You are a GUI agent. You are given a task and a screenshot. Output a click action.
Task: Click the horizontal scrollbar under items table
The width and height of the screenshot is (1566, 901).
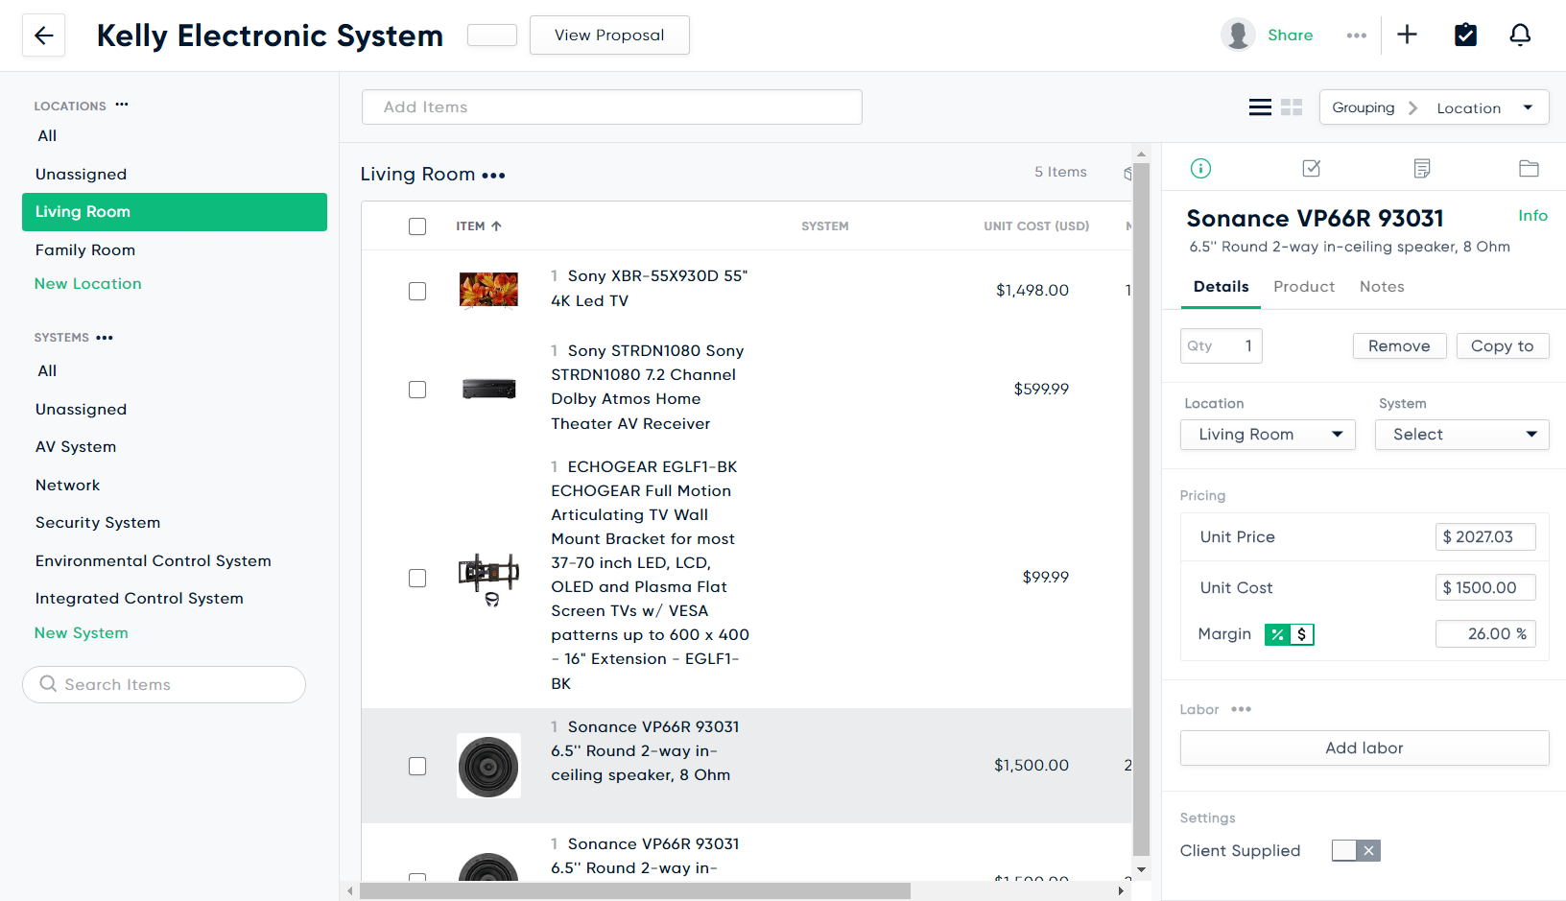pos(635,891)
